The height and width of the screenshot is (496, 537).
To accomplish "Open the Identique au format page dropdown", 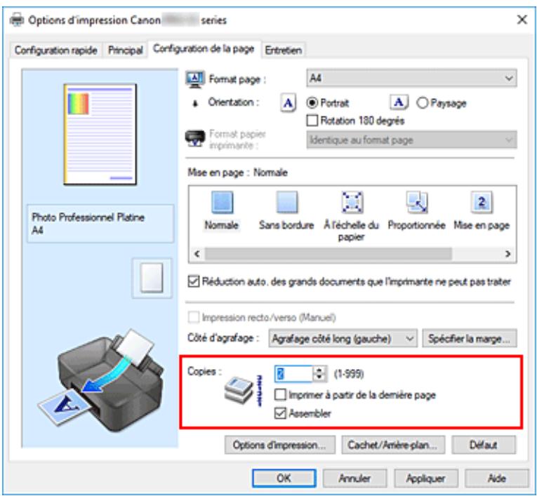I will pyautogui.click(x=411, y=140).
